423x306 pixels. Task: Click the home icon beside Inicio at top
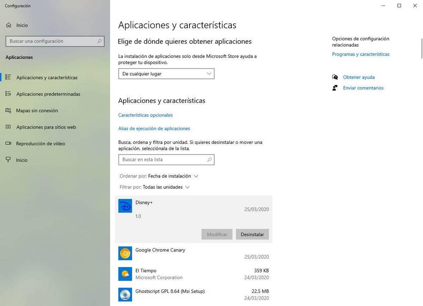point(8,25)
